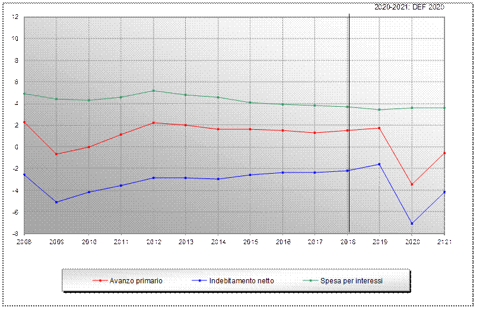Click the 2016 x-axis label
This screenshot has height=310, width=483.
pos(283,242)
